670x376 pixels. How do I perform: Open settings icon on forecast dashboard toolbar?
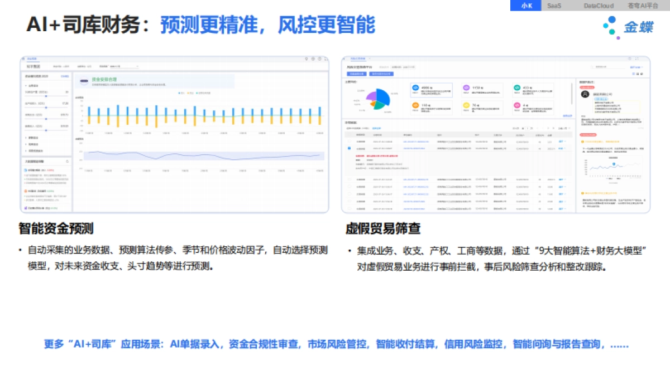313,58
